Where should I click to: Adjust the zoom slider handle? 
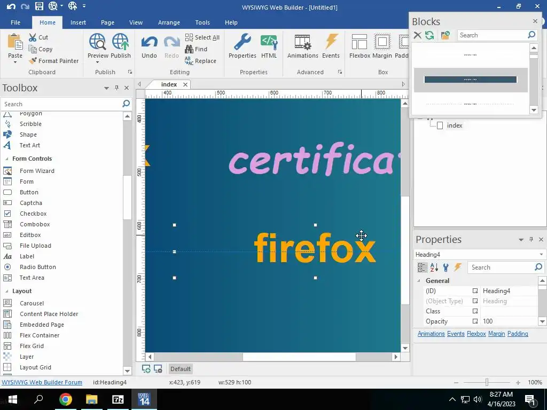[x=487, y=382]
